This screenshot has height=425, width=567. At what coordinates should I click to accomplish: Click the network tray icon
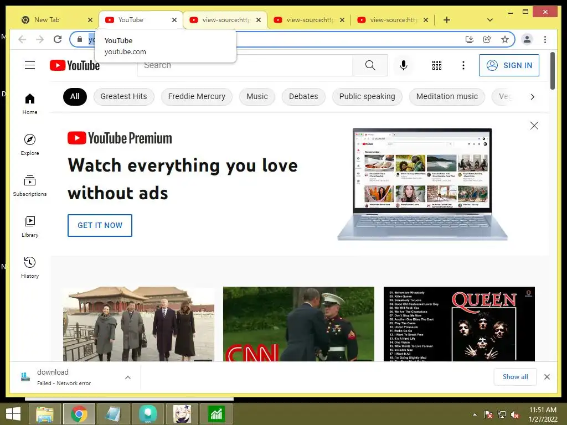point(502,414)
